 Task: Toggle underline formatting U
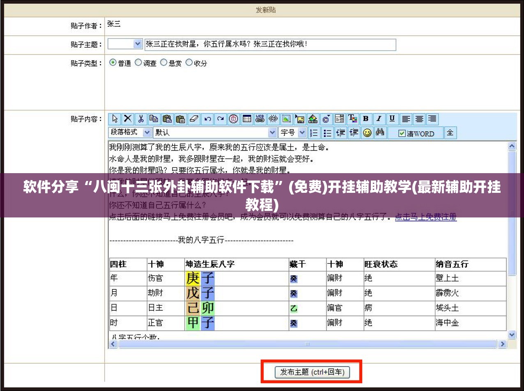(x=392, y=119)
